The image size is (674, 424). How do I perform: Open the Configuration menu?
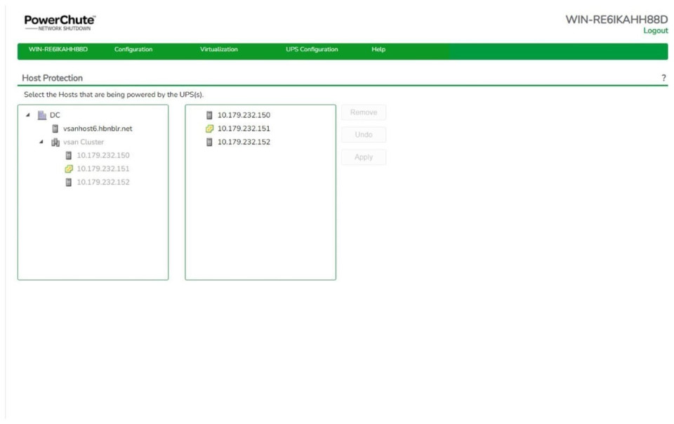[133, 50]
